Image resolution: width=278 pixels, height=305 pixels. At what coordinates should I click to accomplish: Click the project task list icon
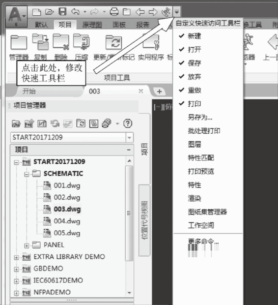68,124
